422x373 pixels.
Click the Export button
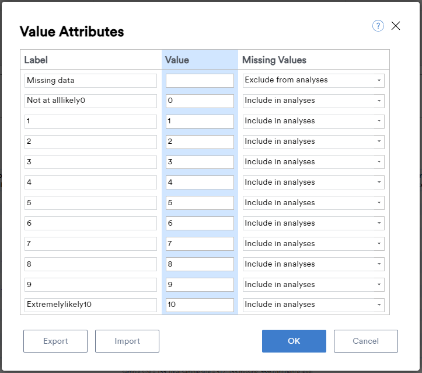55,341
